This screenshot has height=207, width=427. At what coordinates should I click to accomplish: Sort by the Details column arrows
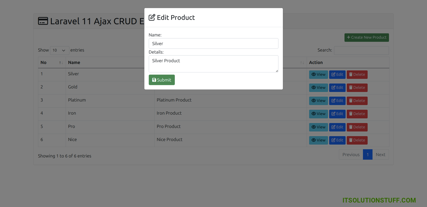302,63
